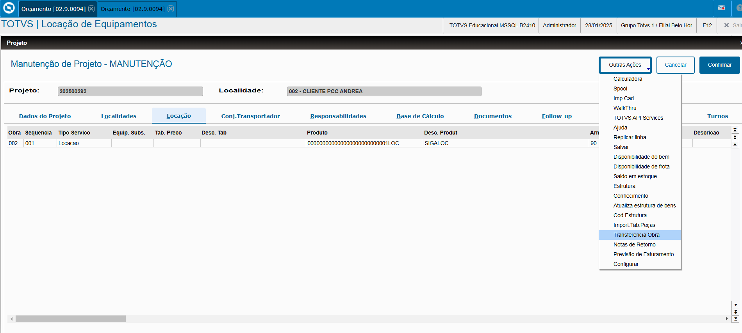
Task: Close the active Orçamento [02.9.0094] tab
Action: pyautogui.click(x=91, y=9)
